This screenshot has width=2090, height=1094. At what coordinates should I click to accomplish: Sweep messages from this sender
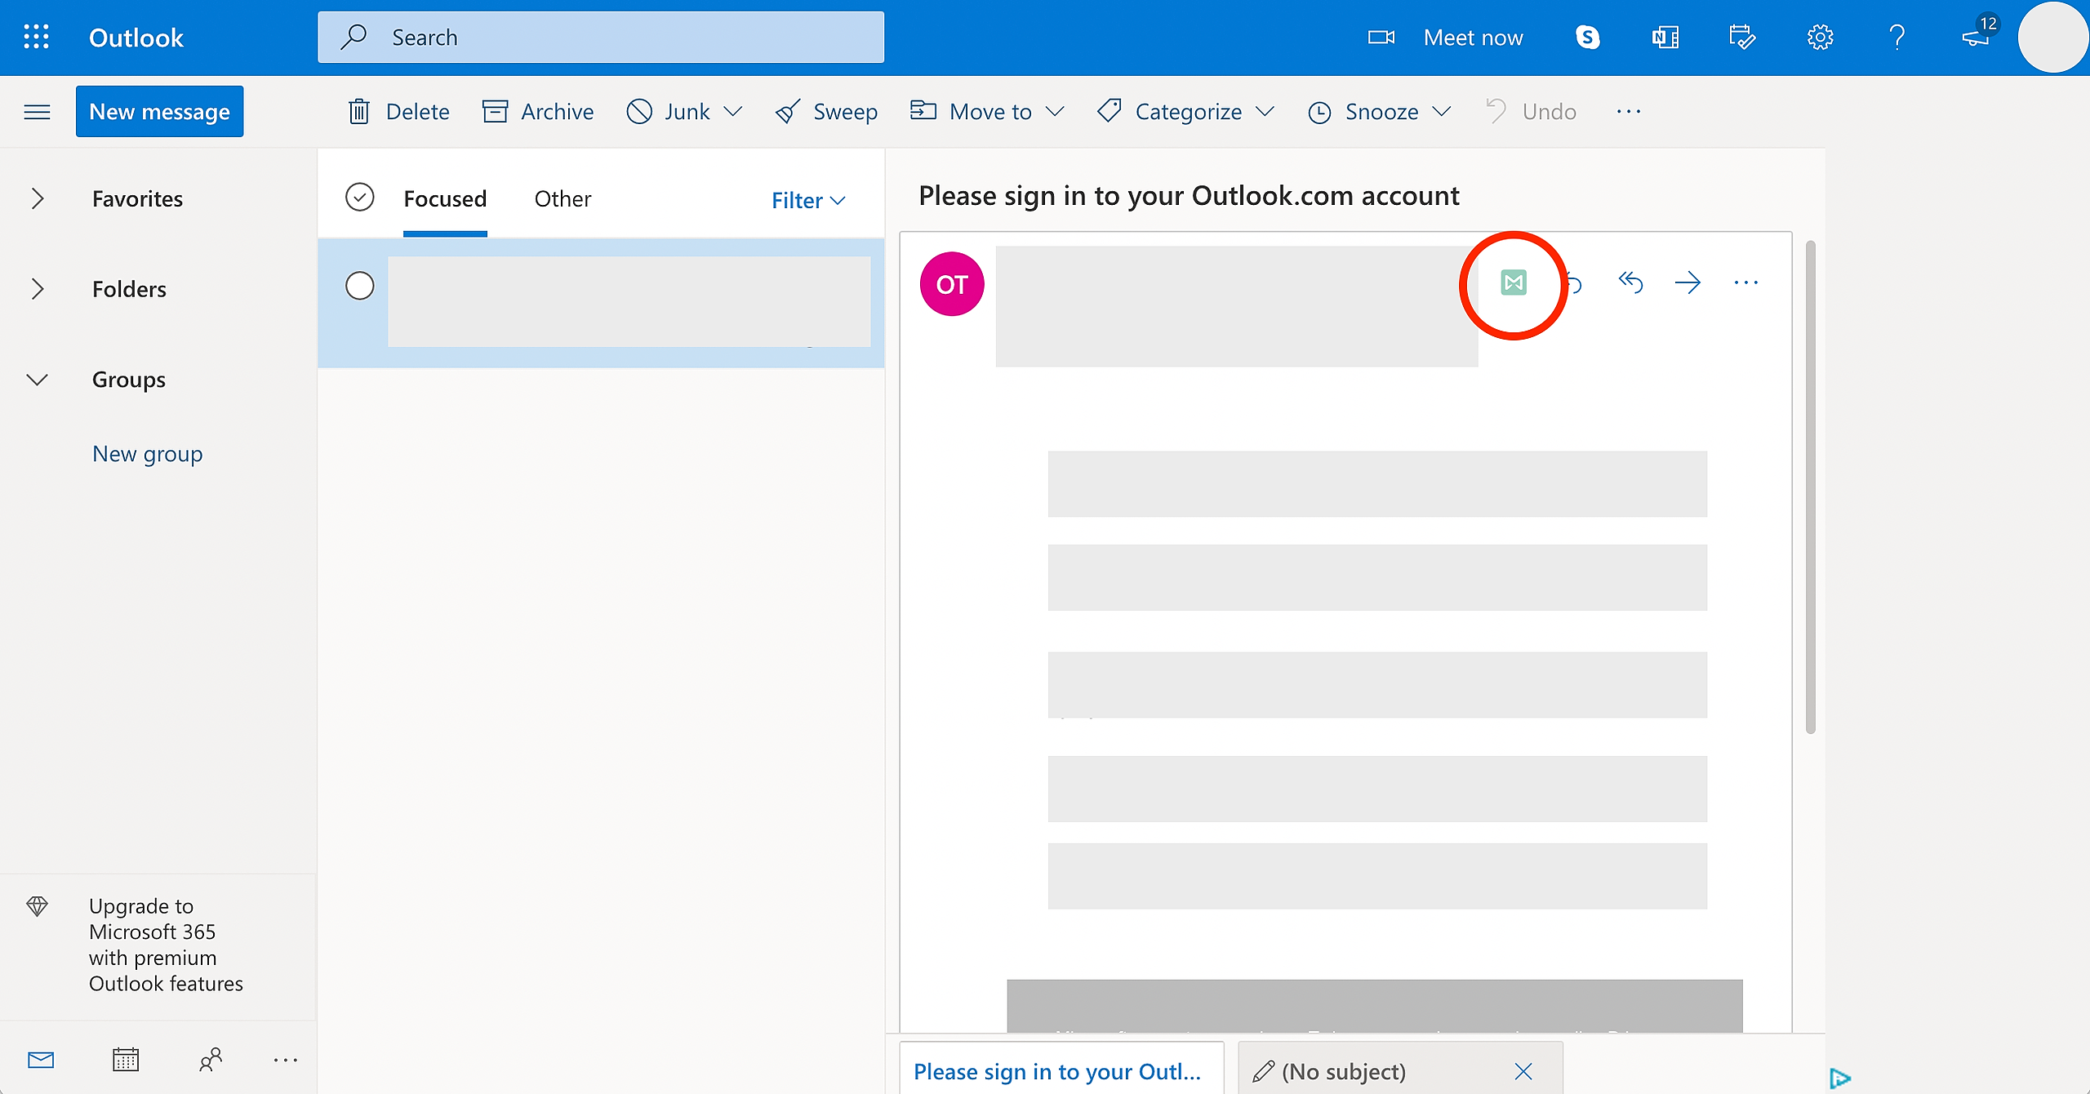(x=826, y=112)
